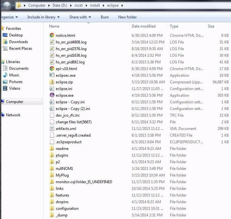Click the notice.html Chrome file icon
The height and width of the screenshot is (219, 231).
tap(52, 35)
